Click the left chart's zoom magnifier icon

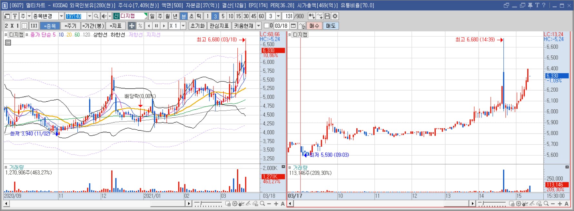click(262, 204)
